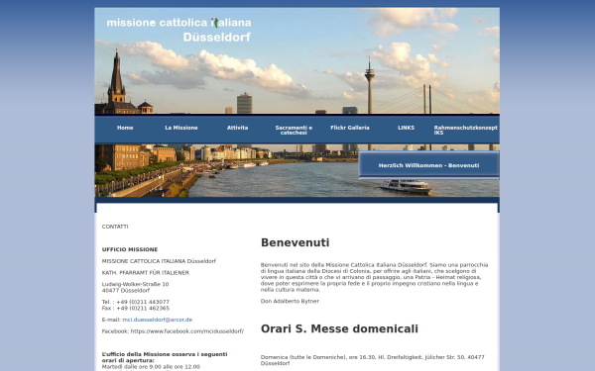
Task: Open the Home menu item
Action: point(125,128)
